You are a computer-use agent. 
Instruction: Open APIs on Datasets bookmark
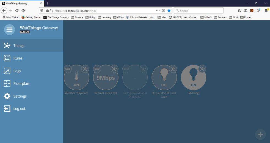[x=141, y=17]
